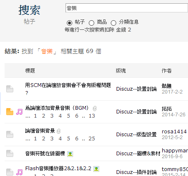
Task: Click the pink music note icon on the BGM thread
Action: point(20,112)
